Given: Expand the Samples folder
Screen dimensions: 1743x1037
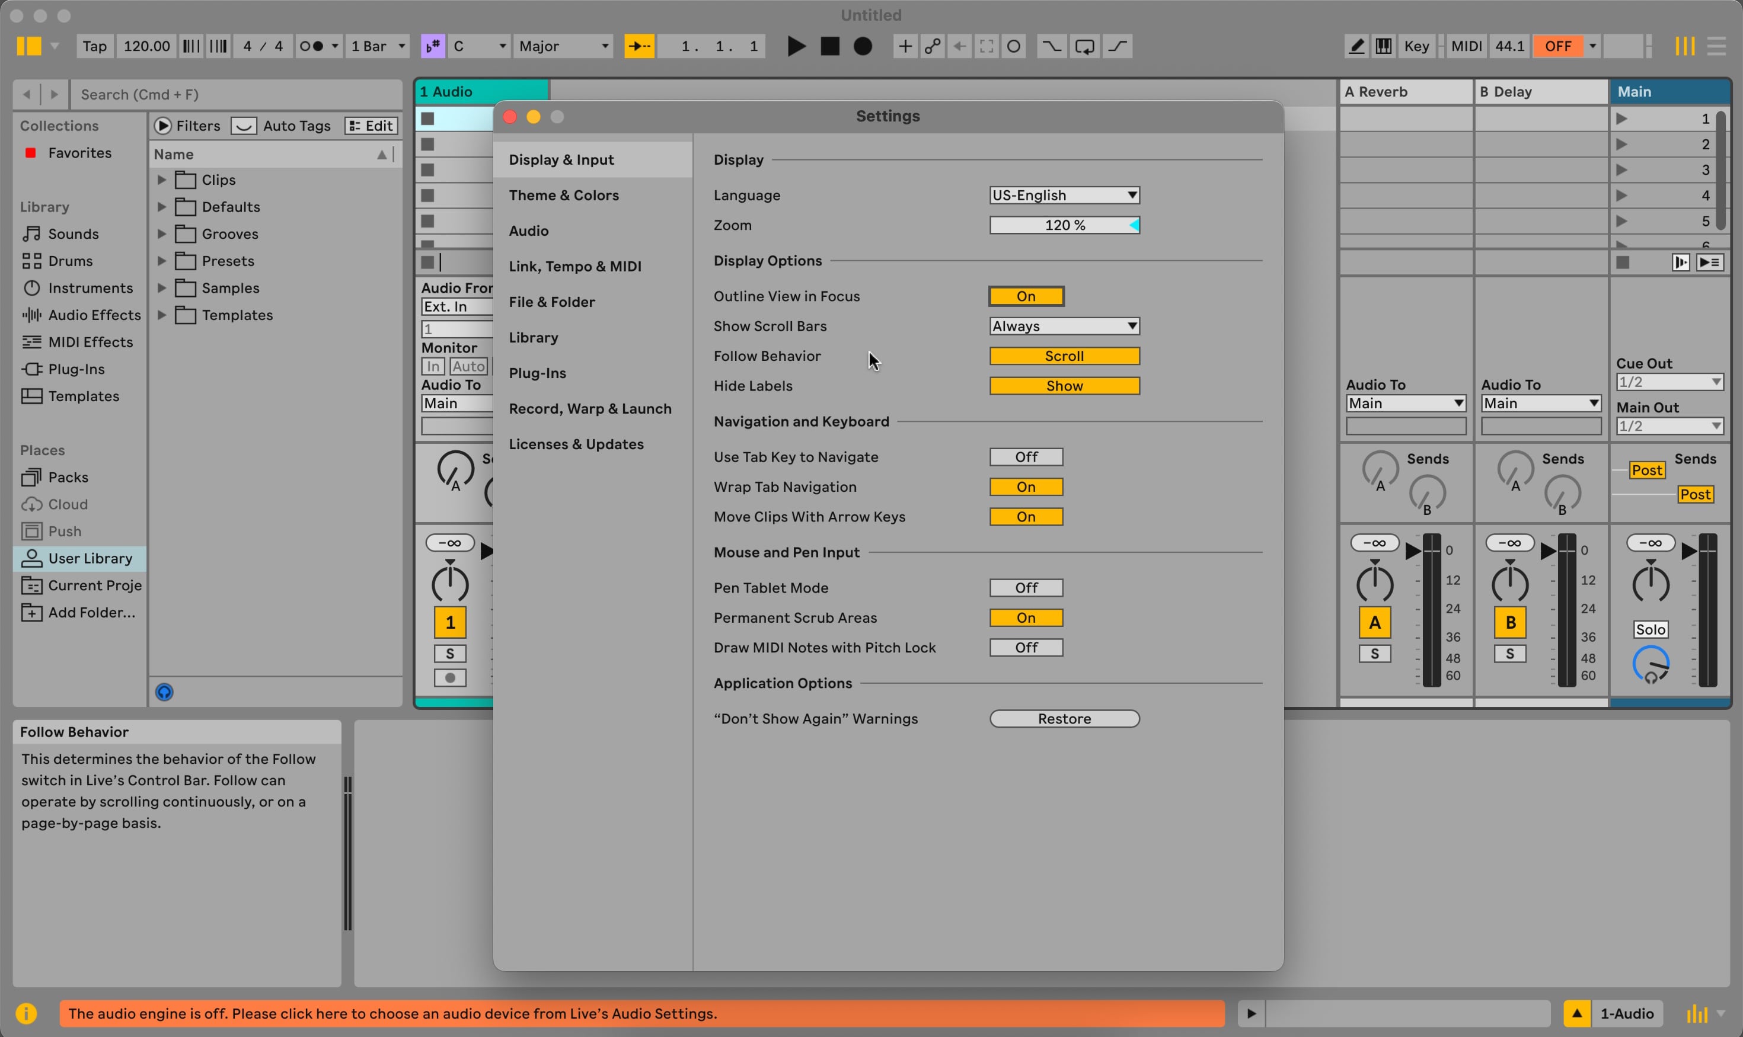Looking at the screenshot, I should (x=161, y=288).
